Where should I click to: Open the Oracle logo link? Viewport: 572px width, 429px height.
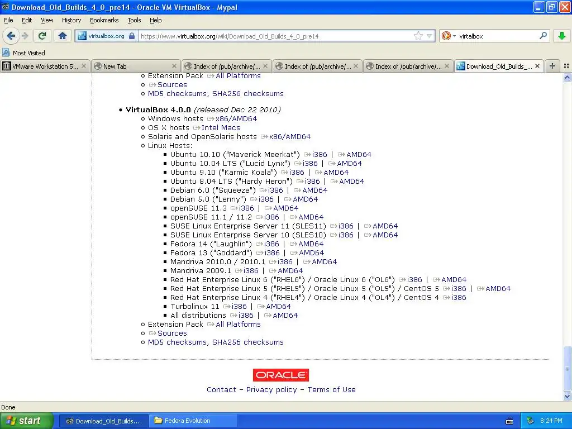(x=281, y=375)
